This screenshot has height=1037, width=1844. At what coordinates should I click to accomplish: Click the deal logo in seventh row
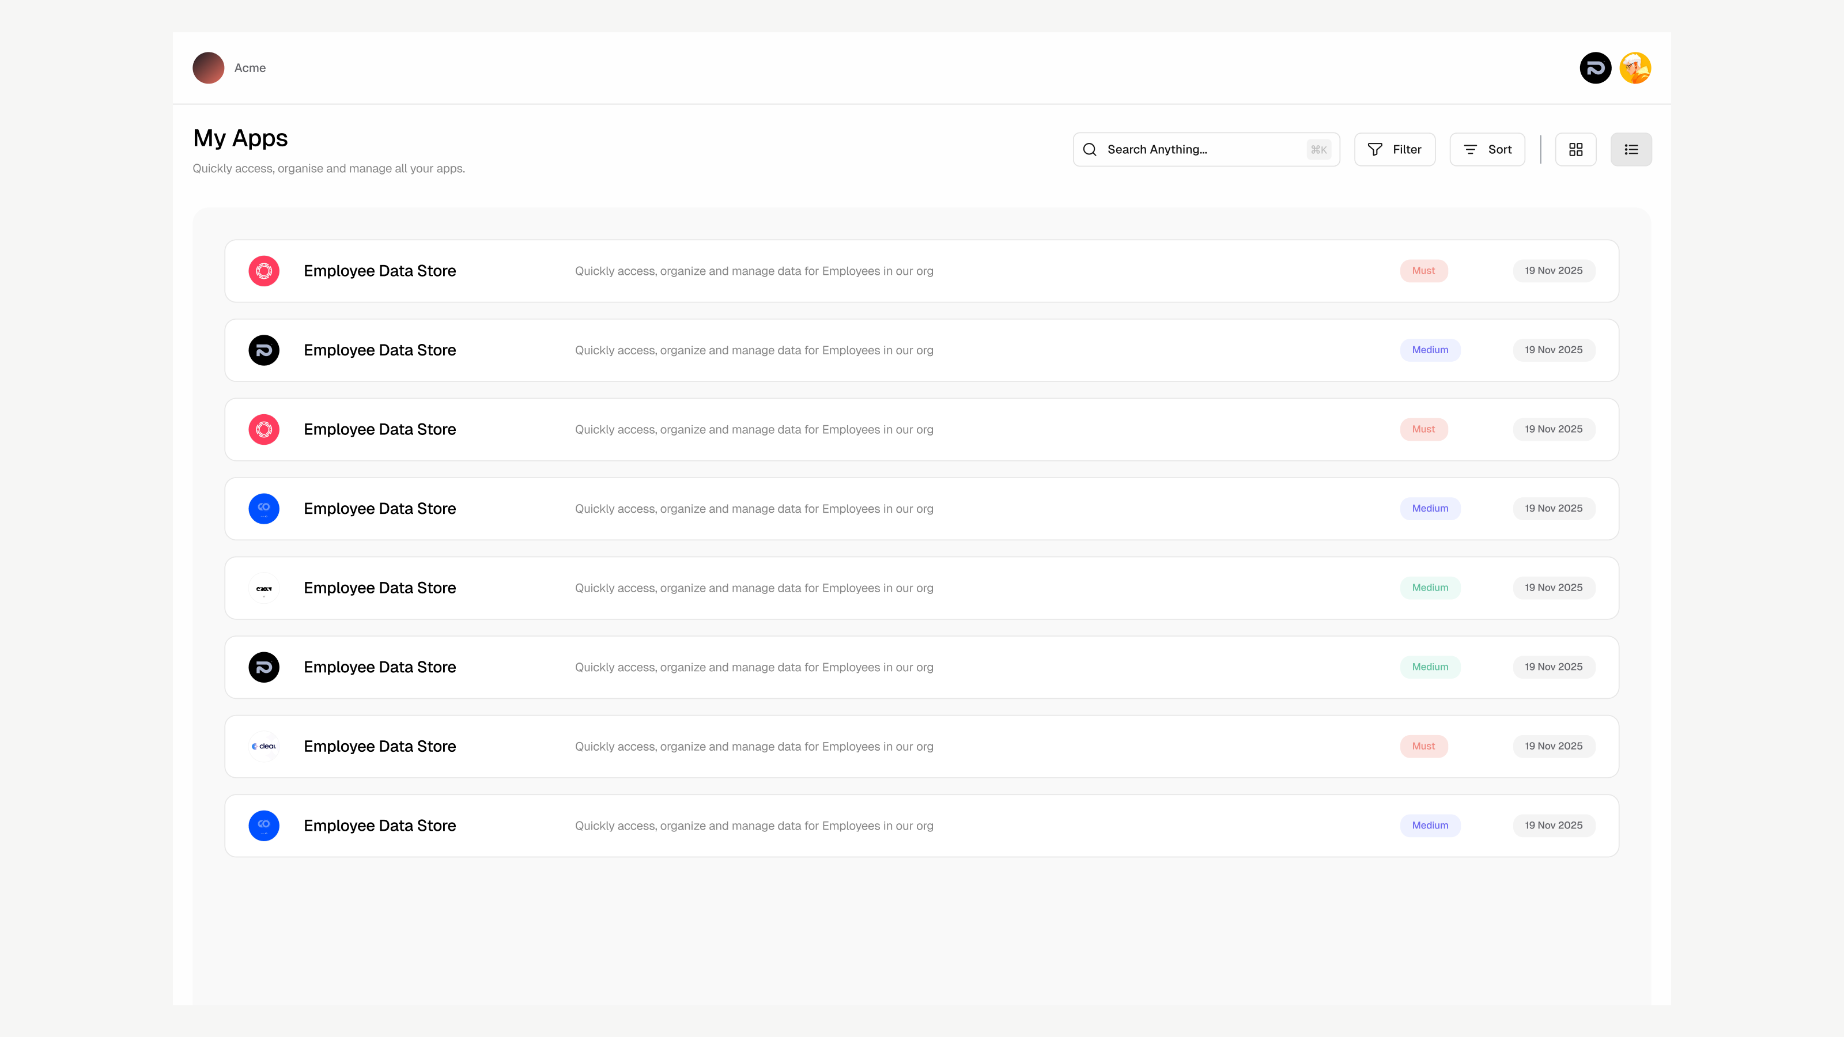263,747
